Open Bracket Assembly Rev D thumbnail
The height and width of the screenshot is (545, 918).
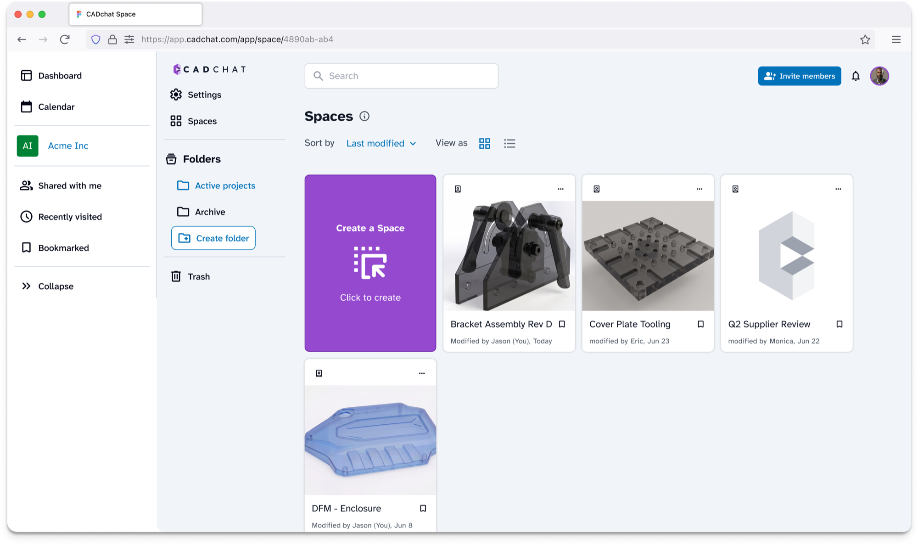click(509, 256)
